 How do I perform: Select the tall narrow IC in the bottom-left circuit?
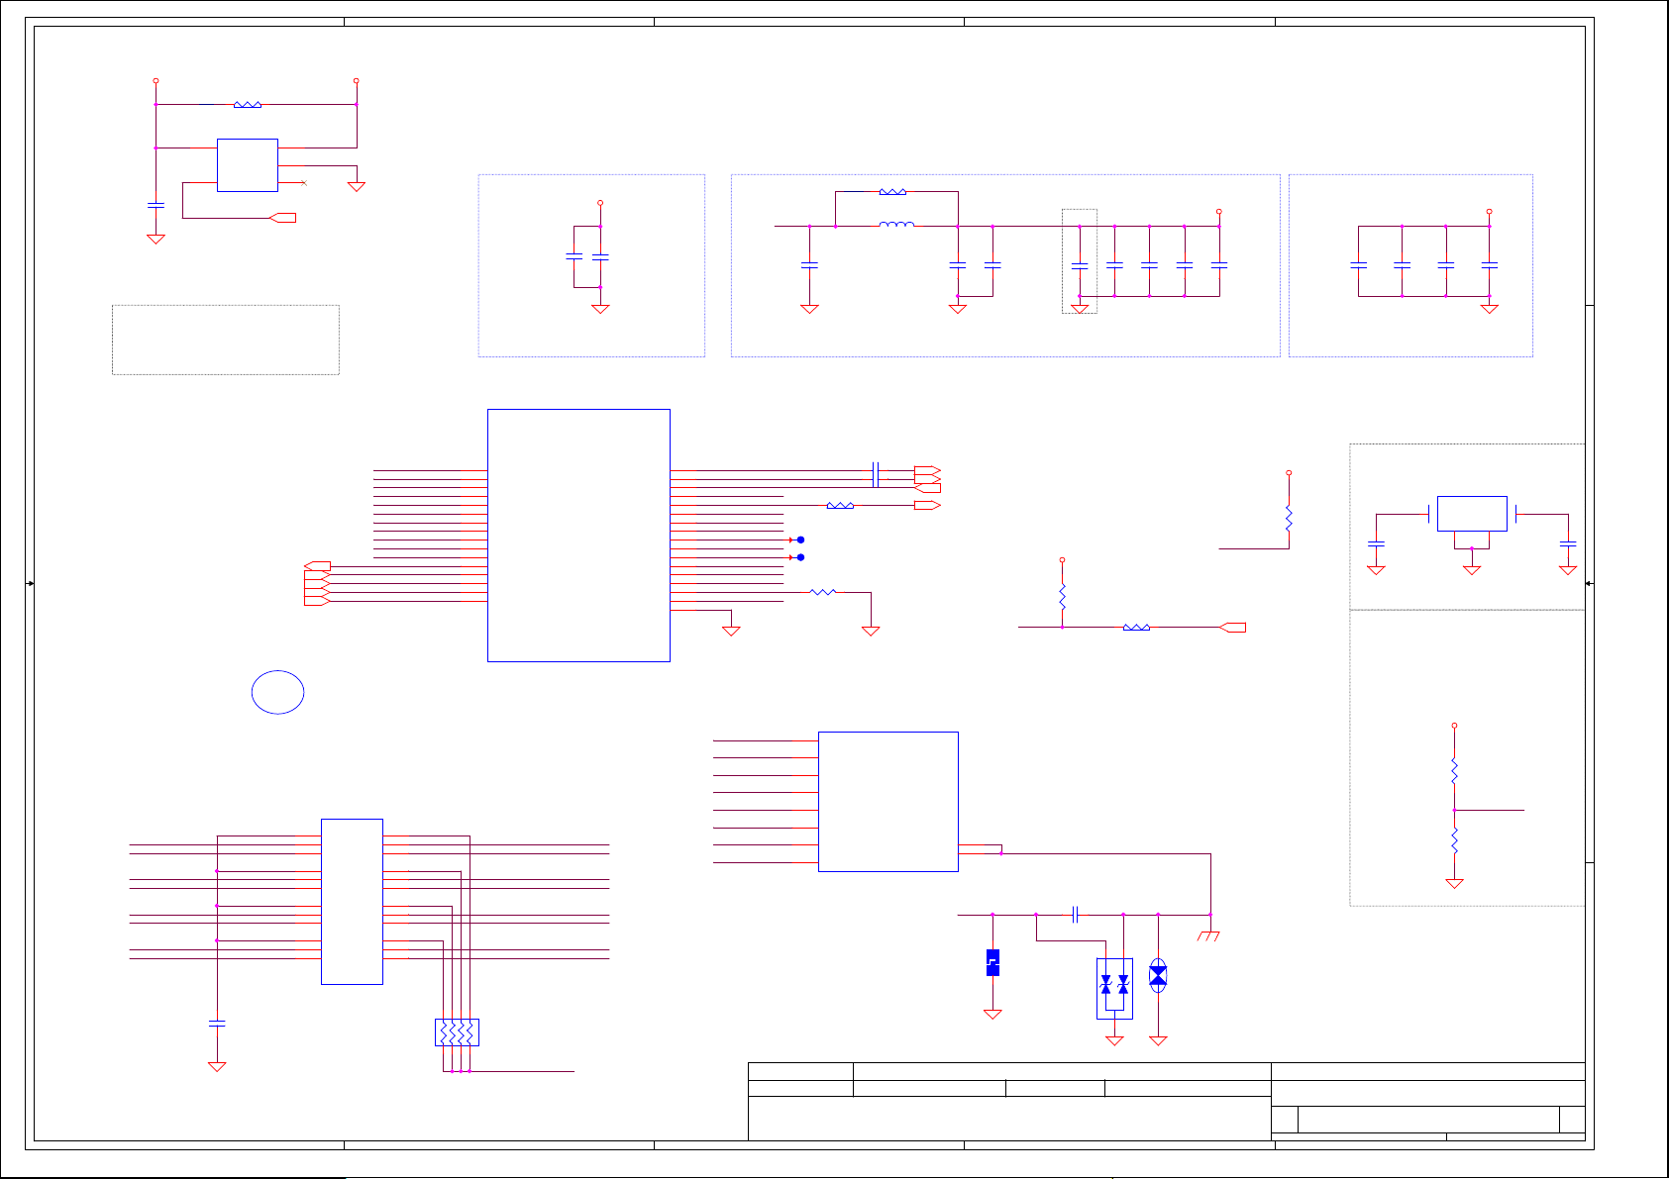click(352, 901)
